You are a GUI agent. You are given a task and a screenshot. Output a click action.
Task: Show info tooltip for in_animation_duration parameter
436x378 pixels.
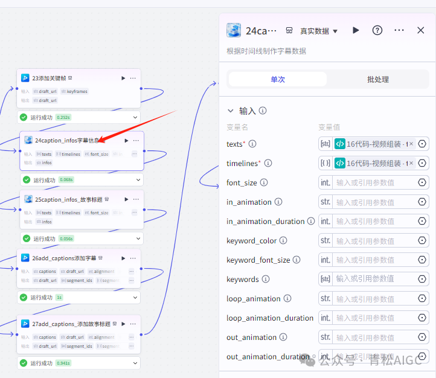pyautogui.click(x=311, y=221)
